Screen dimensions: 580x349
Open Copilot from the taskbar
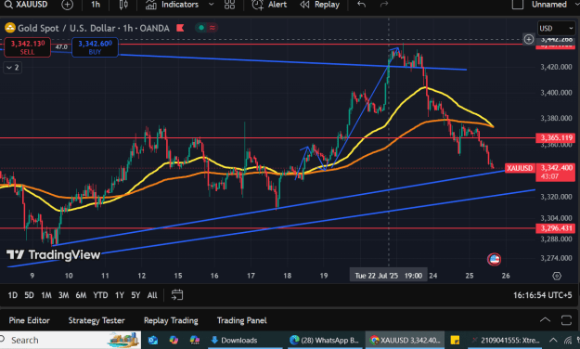[174, 340]
